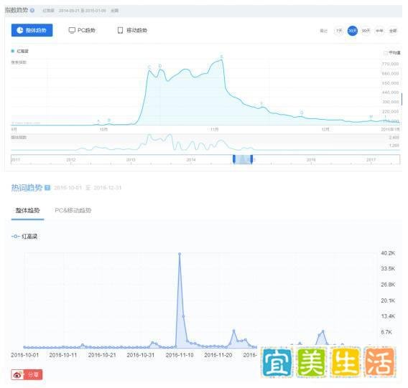Click the left handle of the year range slider

tap(234, 159)
